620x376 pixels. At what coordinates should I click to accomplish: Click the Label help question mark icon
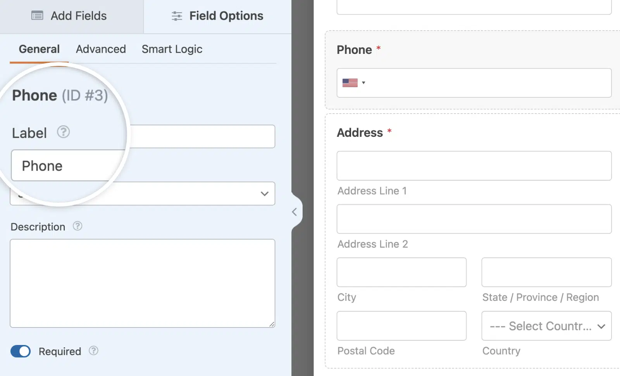[x=63, y=132]
